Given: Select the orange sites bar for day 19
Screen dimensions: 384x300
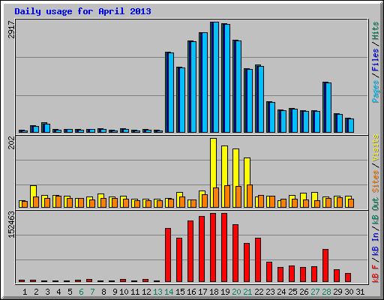Looking at the screenshot, I should [x=227, y=196].
